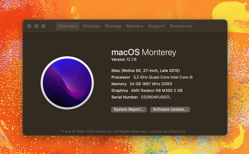Click the greyed-out zoom window button
The image size is (249, 154).
pyautogui.click(x=43, y=26)
